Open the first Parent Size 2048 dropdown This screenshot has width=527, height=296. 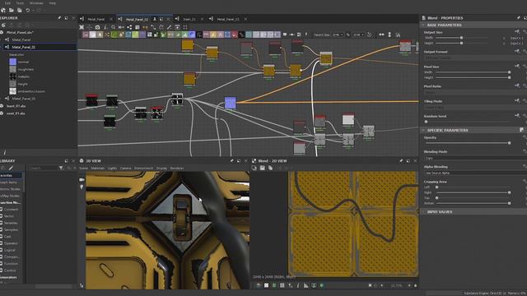coord(338,35)
